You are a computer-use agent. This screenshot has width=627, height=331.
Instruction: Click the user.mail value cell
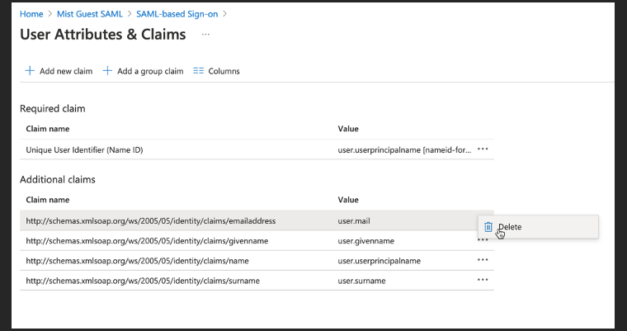coord(355,220)
